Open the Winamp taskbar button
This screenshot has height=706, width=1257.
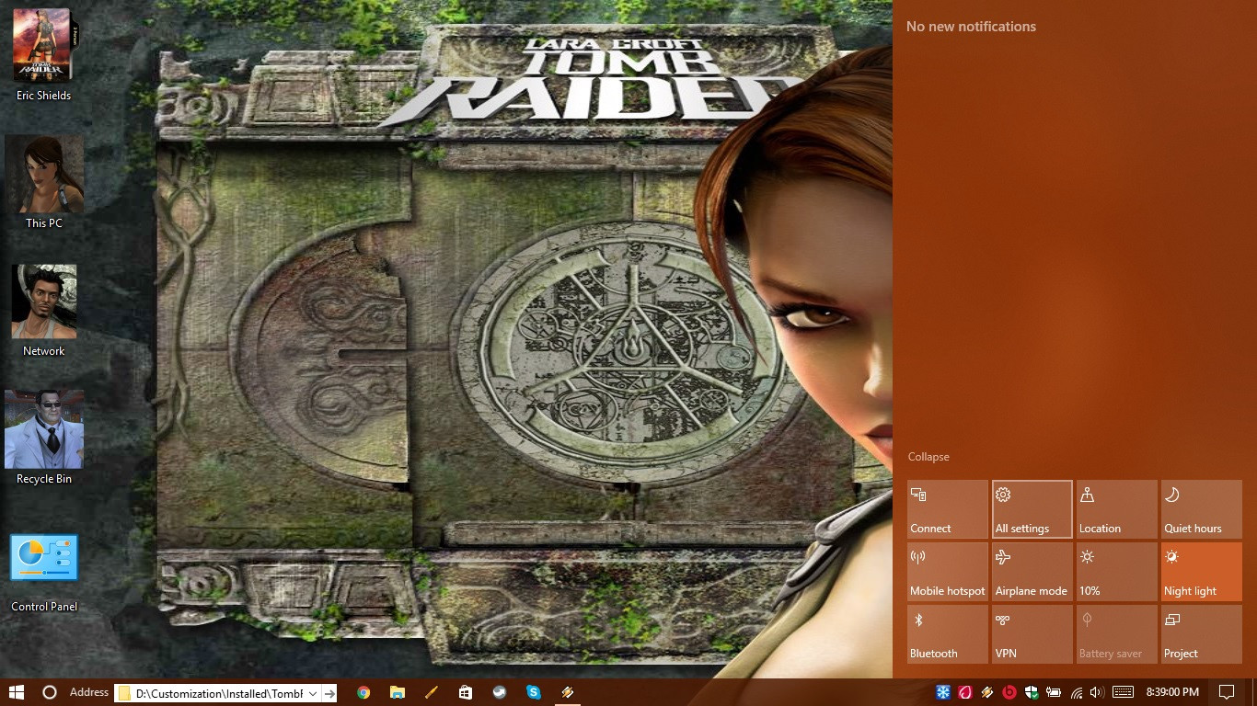(x=568, y=692)
